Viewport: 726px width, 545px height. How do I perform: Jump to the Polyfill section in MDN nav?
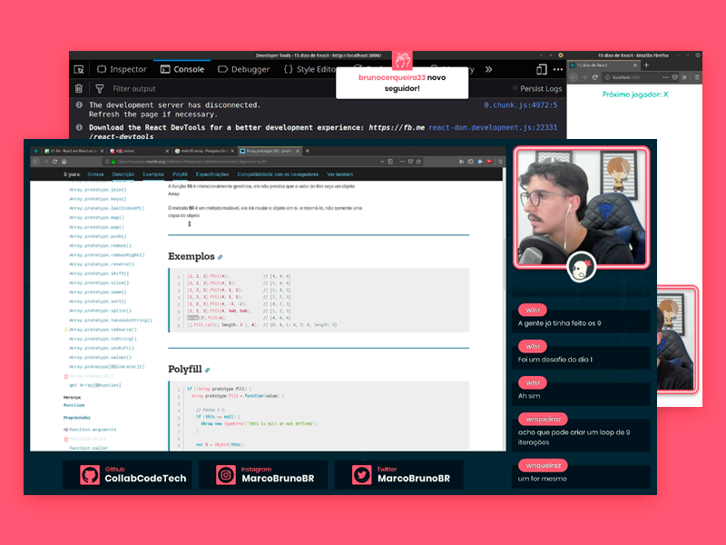coord(180,174)
